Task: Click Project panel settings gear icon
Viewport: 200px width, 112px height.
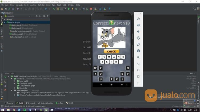Action: (44, 16)
